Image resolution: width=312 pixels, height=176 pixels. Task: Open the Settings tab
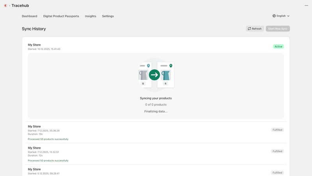click(x=108, y=16)
